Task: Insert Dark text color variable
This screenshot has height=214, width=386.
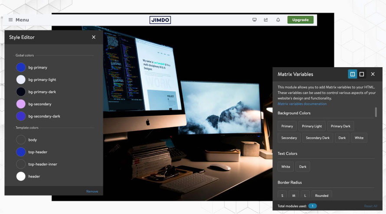Action: pyautogui.click(x=303, y=166)
